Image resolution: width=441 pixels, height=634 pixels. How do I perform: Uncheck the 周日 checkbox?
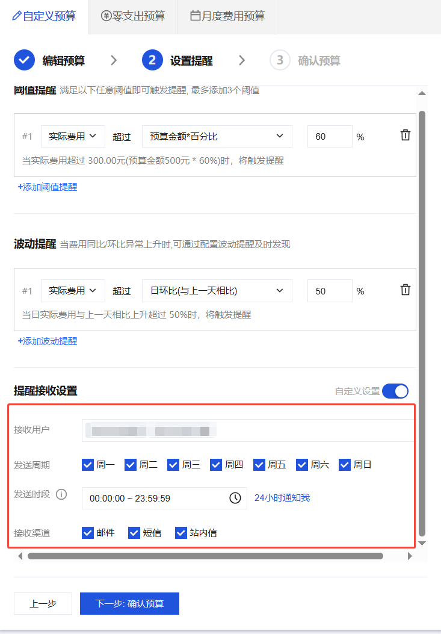pos(344,465)
